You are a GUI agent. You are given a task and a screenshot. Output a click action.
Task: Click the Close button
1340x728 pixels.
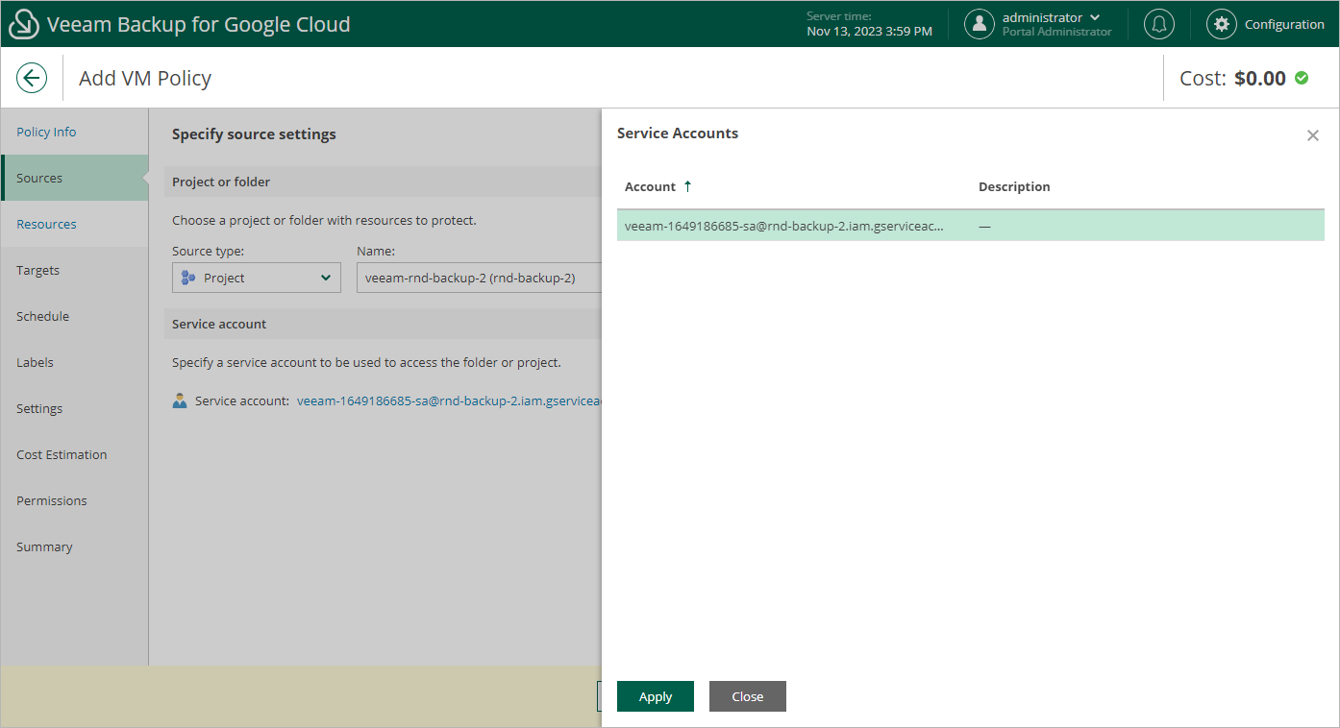coord(748,696)
